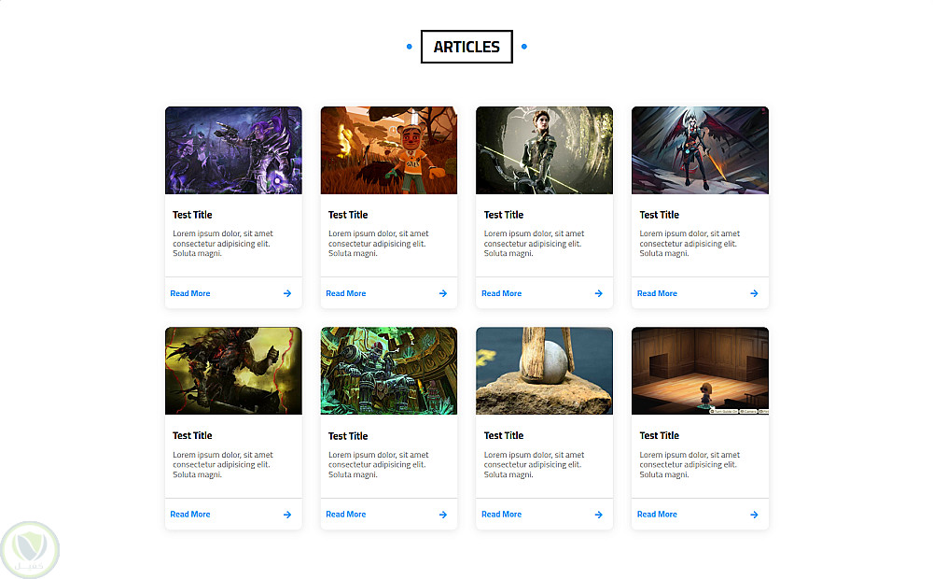Click Test Title on the purple sci-fi gunner card
Image resolution: width=933 pixels, height=579 pixels.
click(192, 215)
